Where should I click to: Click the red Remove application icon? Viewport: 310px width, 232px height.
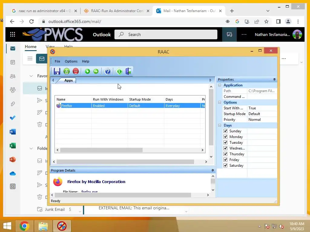click(x=76, y=71)
